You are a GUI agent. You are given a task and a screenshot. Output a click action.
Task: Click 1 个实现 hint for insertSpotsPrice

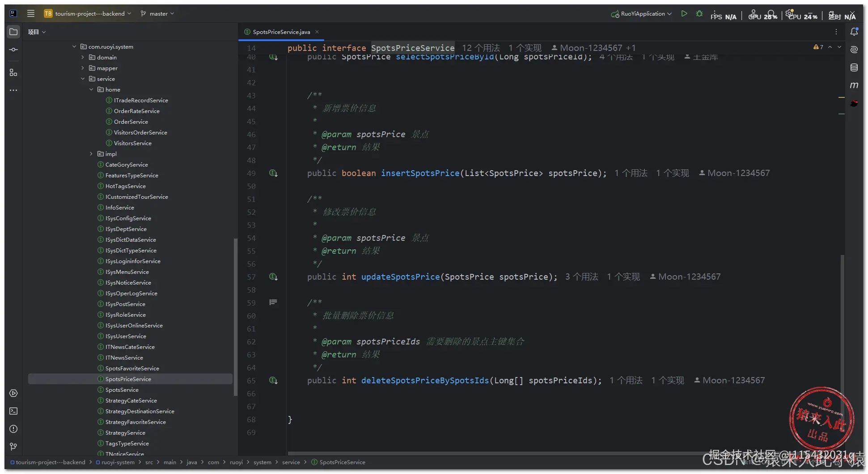pos(673,173)
